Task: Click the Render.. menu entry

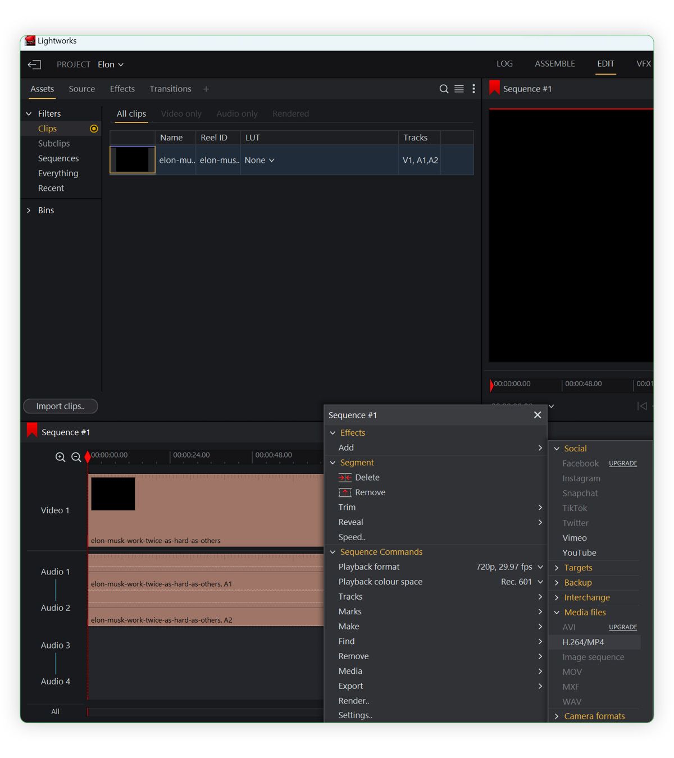Action: pos(354,701)
